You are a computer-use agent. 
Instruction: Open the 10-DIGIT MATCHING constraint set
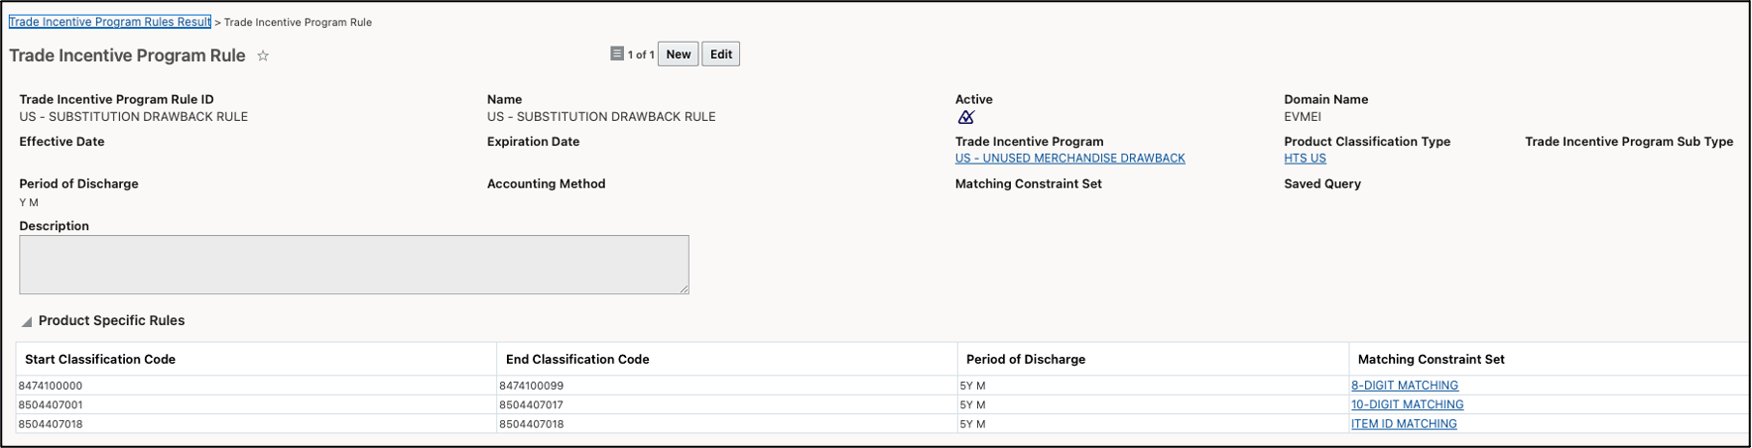click(1407, 404)
